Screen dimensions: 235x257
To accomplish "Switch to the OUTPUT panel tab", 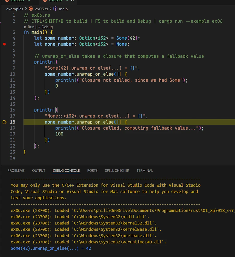I will pyautogui.click(x=39, y=170).
